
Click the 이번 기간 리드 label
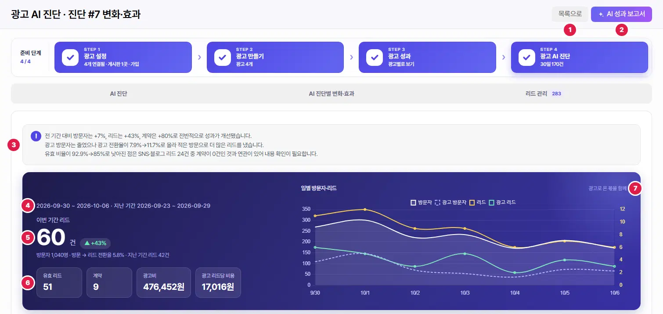tap(53, 220)
